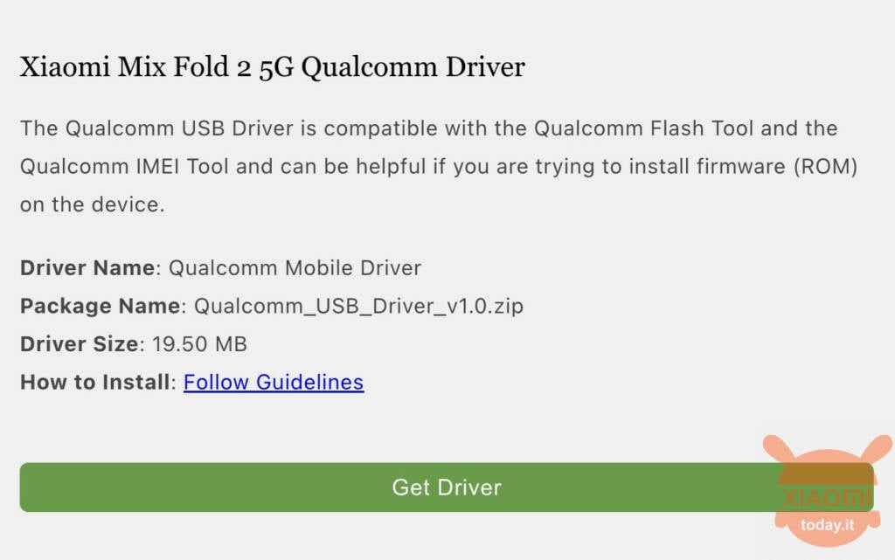Select the Qualcomm_USB_Driver_v1.0.zip file name
The width and height of the screenshot is (895, 560).
[359, 307]
